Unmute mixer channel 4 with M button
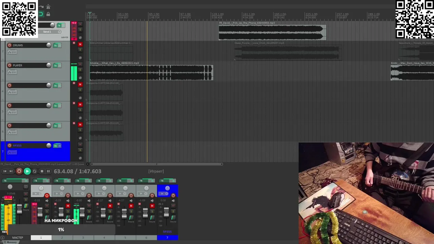 coord(110,206)
